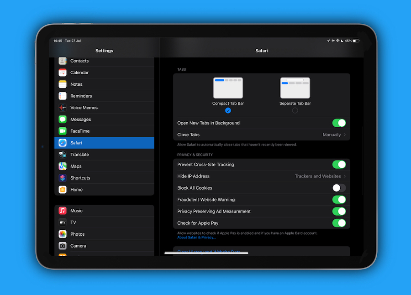Switch off Check for Apple Pay
Viewport: 411px width, 295px height.
click(x=339, y=223)
